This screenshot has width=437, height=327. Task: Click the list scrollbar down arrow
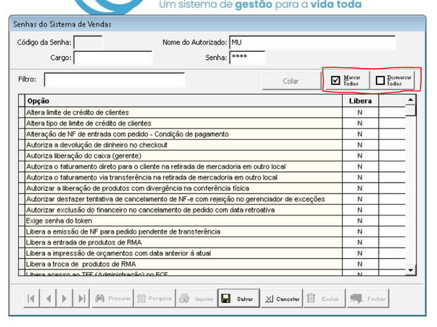point(410,270)
